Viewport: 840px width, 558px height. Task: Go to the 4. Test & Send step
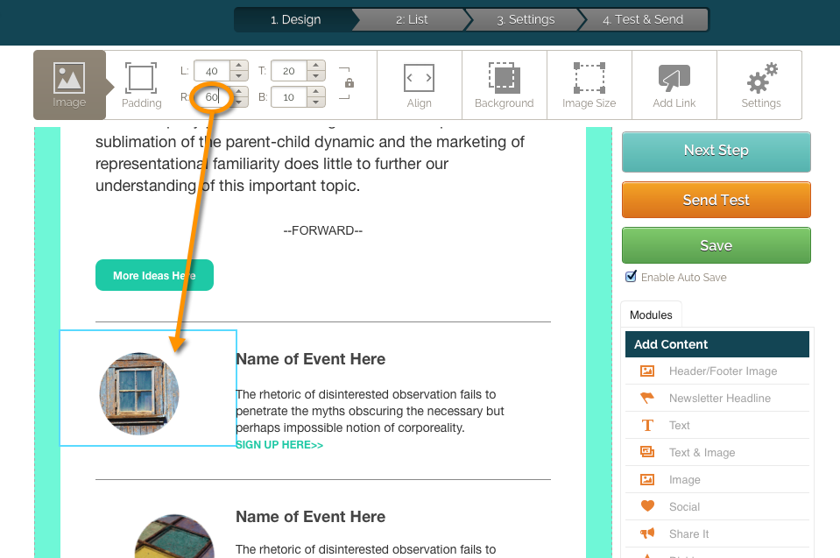click(x=643, y=20)
